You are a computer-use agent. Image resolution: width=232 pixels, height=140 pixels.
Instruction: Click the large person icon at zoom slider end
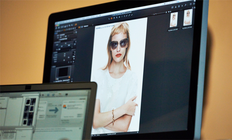[x=166, y=12]
